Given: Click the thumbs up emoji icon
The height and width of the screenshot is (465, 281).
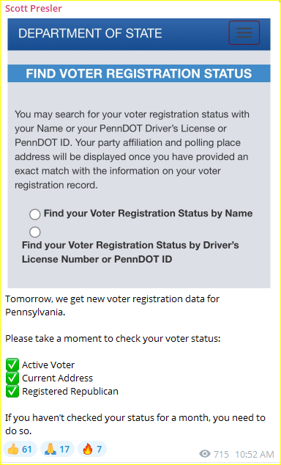Looking at the screenshot, I should pos(13,450).
